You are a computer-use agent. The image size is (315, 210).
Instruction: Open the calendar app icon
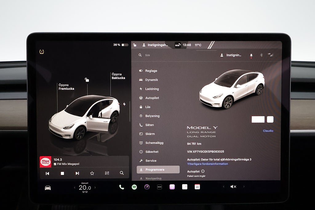pyautogui.click(x=197, y=187)
